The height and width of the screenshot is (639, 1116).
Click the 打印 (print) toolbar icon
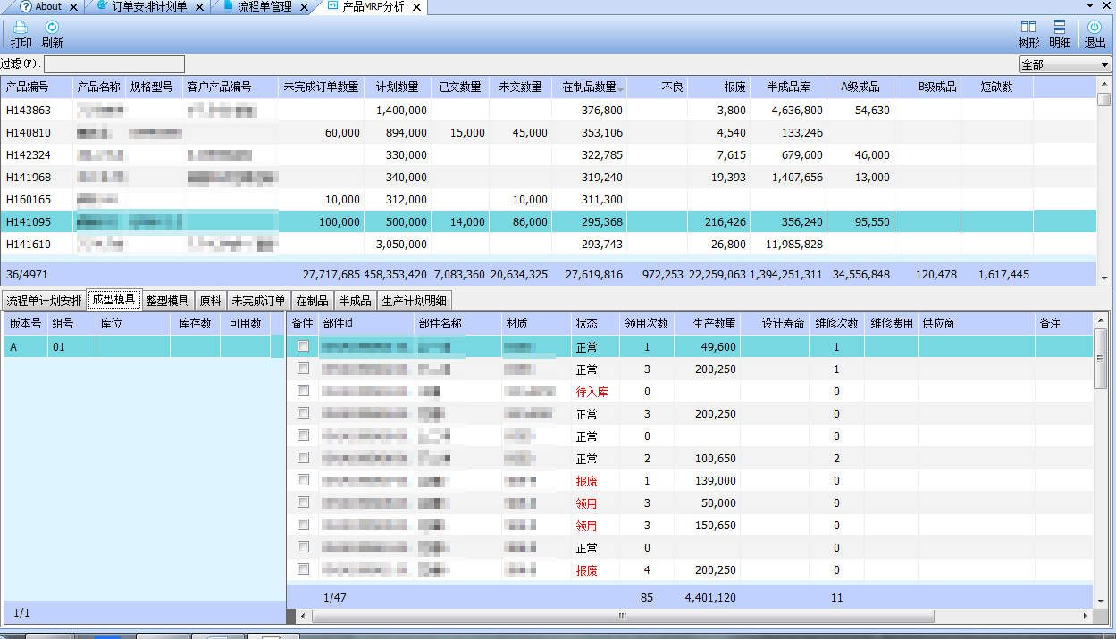pos(21,28)
